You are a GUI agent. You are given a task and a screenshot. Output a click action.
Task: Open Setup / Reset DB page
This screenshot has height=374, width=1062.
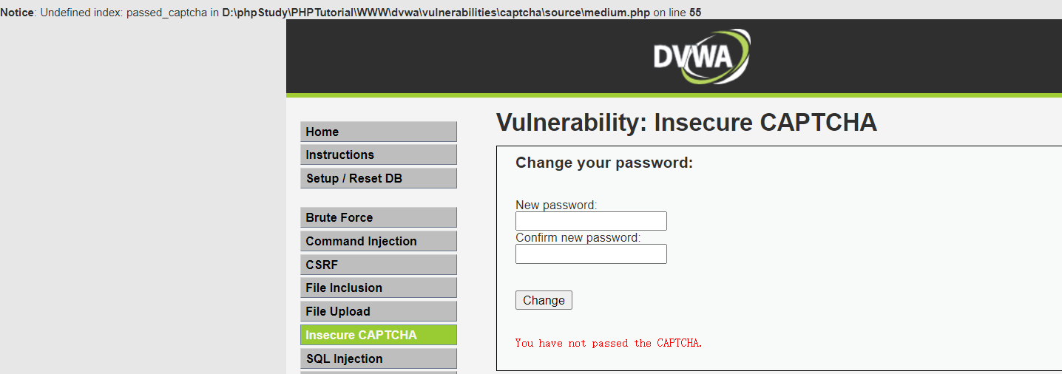tap(378, 178)
